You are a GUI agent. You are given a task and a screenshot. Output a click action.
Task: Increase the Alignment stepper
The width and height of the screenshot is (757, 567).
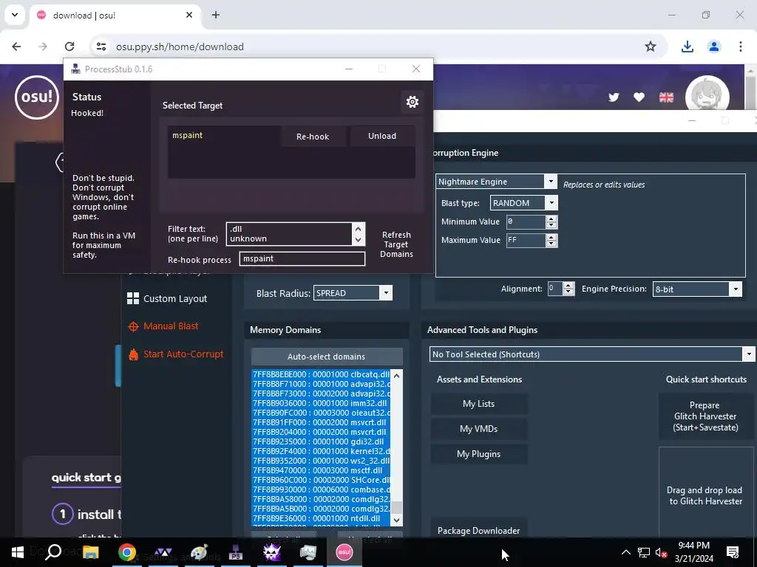tap(568, 286)
